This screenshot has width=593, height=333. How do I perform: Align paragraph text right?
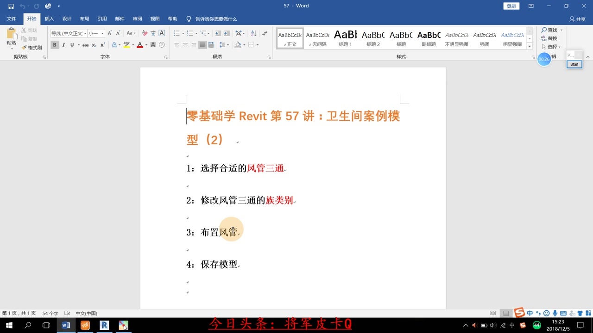pos(194,45)
